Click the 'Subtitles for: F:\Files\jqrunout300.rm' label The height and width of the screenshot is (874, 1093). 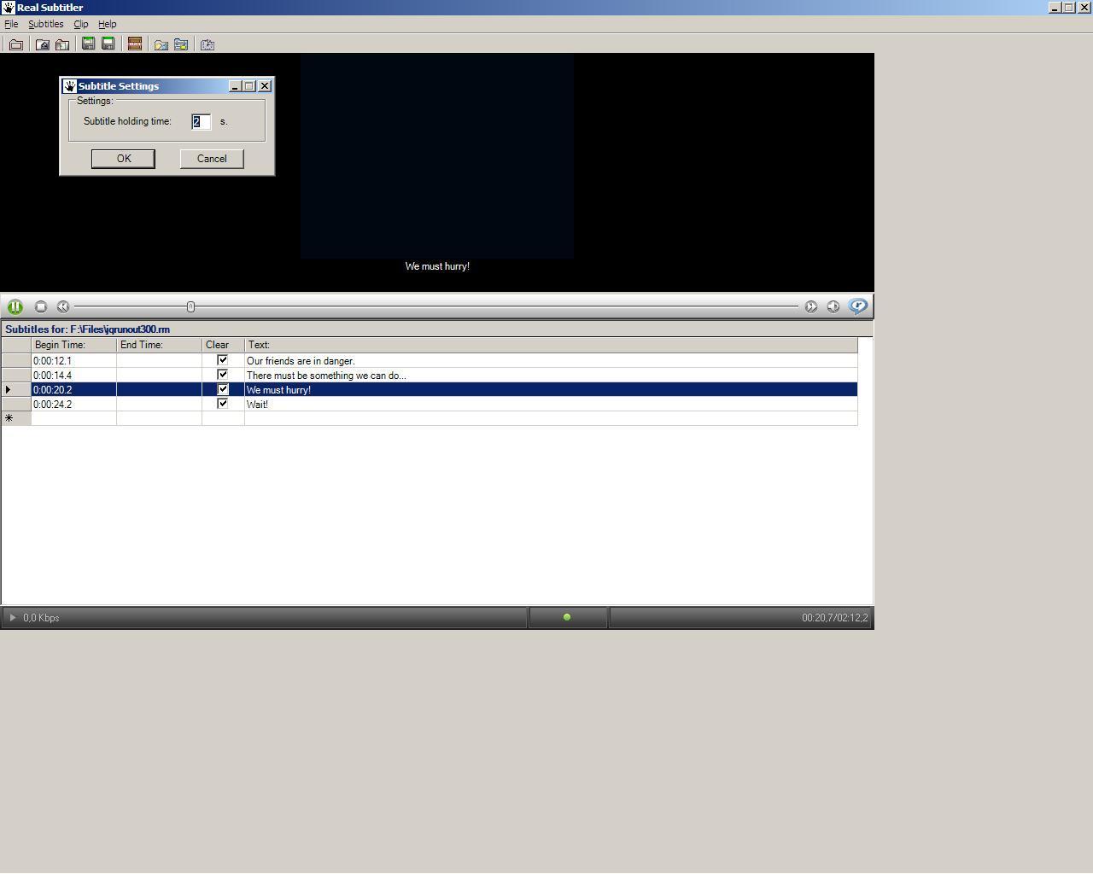click(87, 329)
